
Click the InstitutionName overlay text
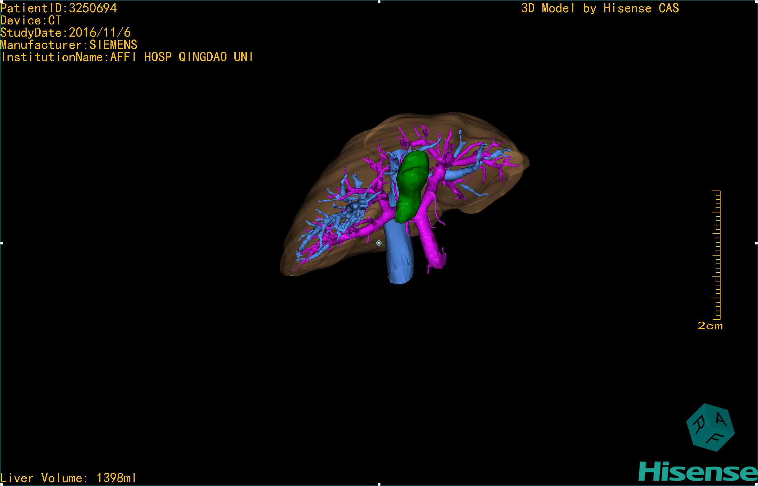tap(127, 57)
